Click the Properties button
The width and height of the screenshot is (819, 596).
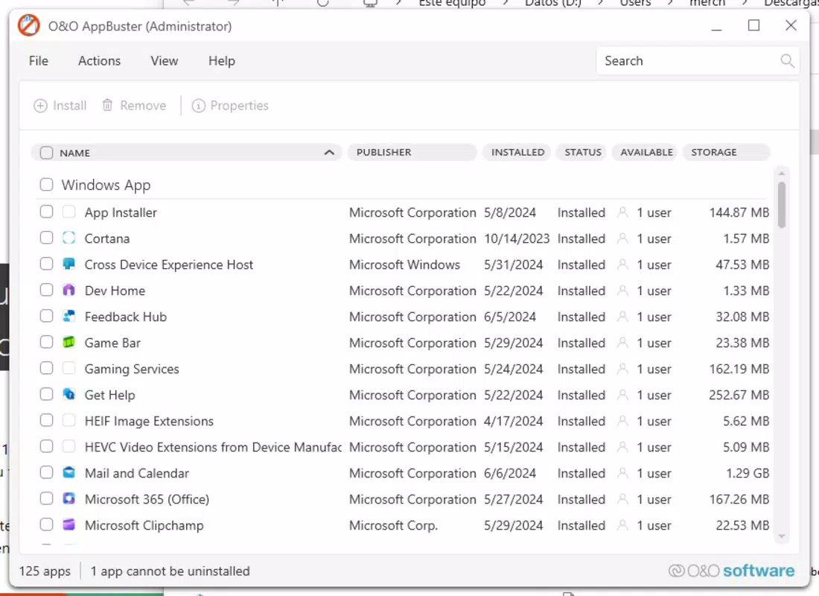(x=230, y=106)
